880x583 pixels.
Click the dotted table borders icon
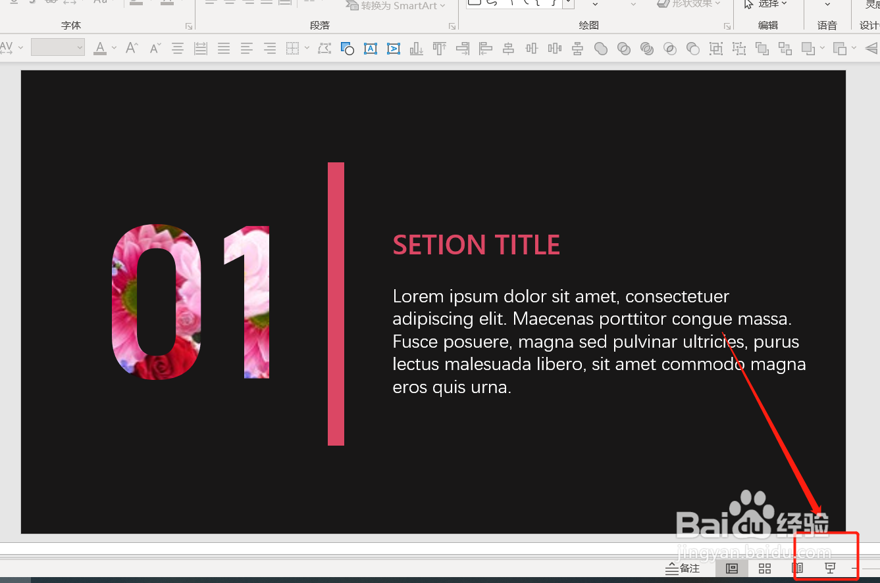click(292, 48)
